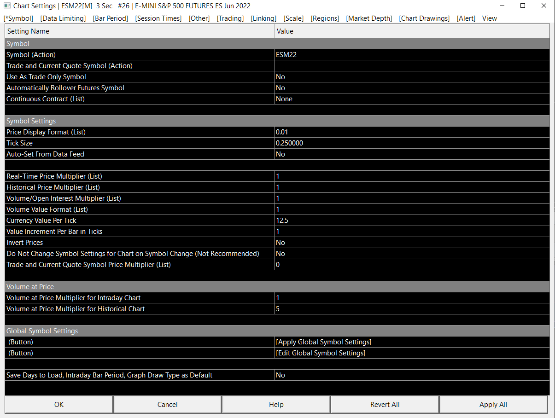Select the Price Display Format (List) label
This screenshot has height=418, width=555.
[x=46, y=132]
